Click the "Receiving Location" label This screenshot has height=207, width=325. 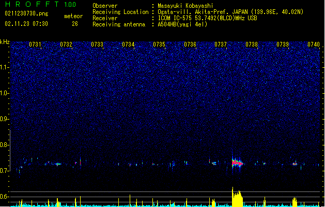[x=120, y=12]
